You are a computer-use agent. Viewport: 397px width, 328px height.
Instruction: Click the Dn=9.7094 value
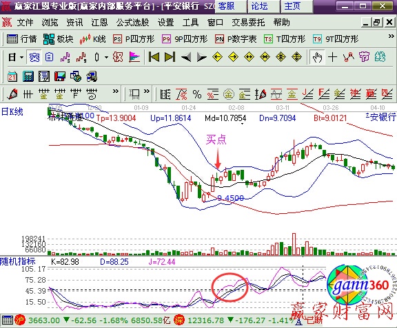pos(278,118)
